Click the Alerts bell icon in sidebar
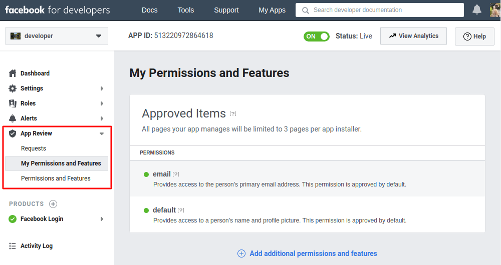The image size is (501, 265). click(x=13, y=118)
